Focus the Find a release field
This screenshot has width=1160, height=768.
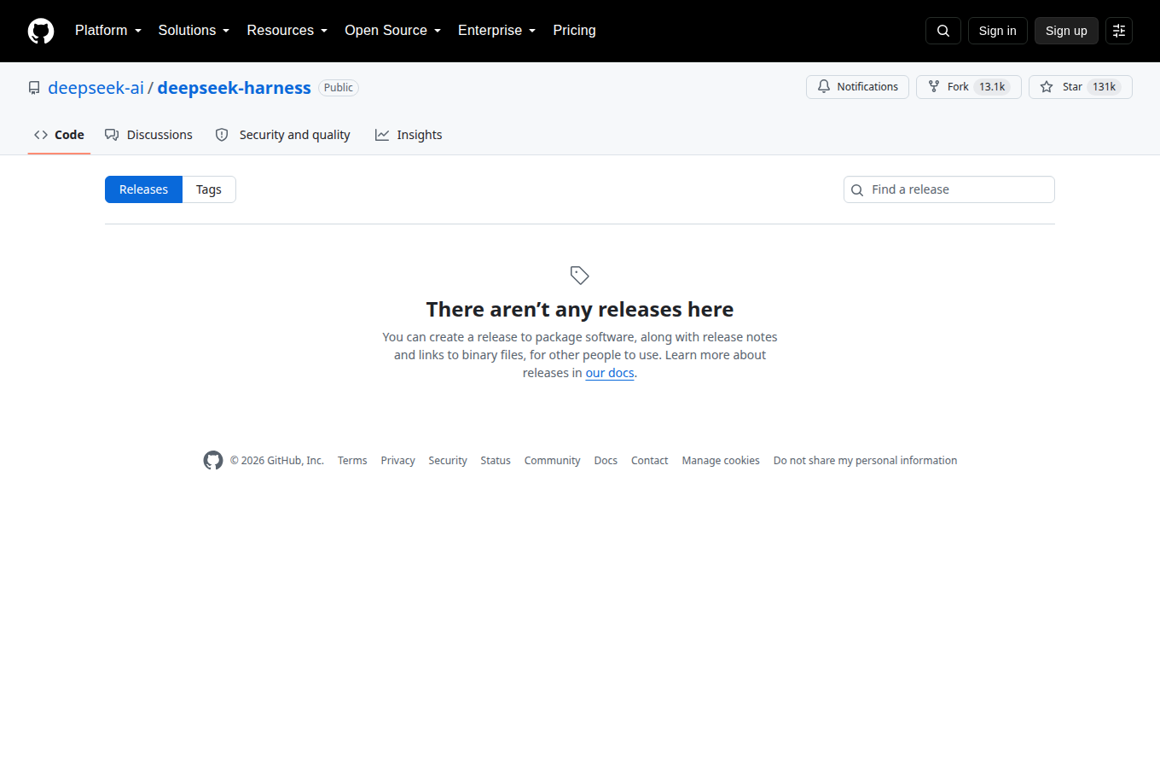[x=949, y=189]
